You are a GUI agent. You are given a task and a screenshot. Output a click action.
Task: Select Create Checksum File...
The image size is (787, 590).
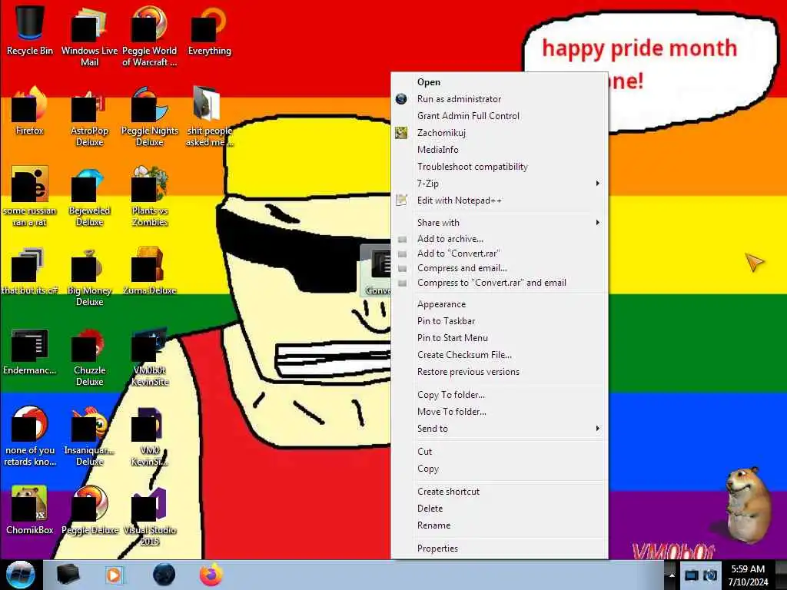point(499,355)
